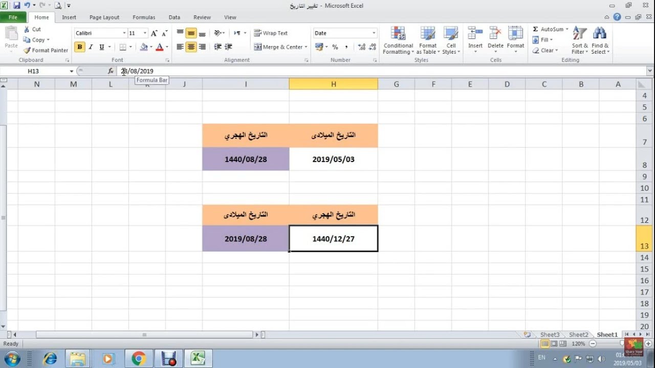The height and width of the screenshot is (368, 655).
Task: Expand the formula bar
Action: click(650, 71)
